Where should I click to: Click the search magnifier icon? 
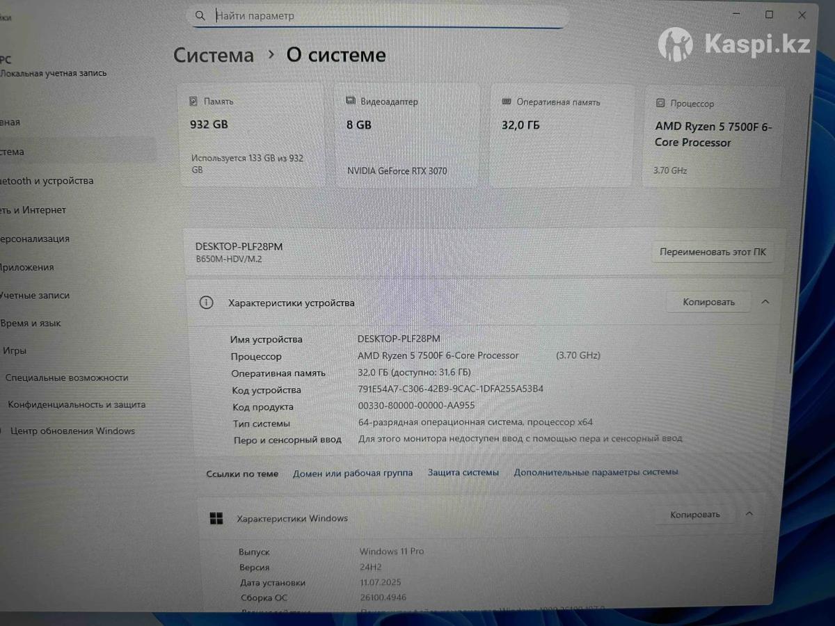click(x=200, y=15)
